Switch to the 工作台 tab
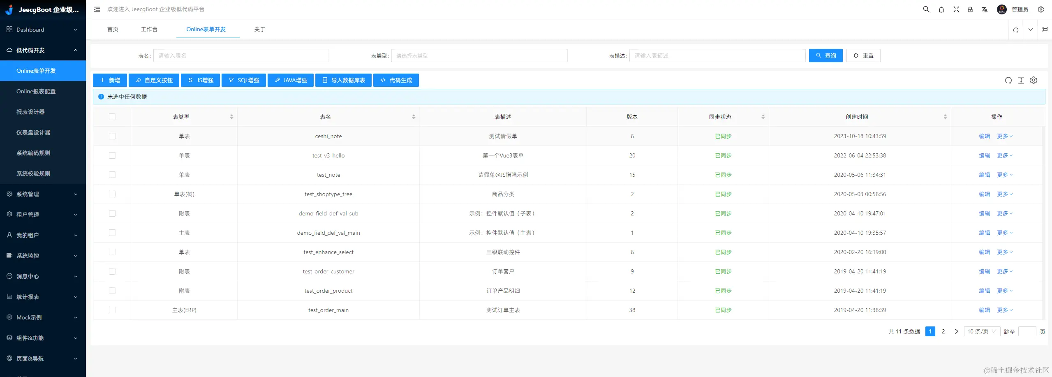1052x377 pixels. point(149,29)
